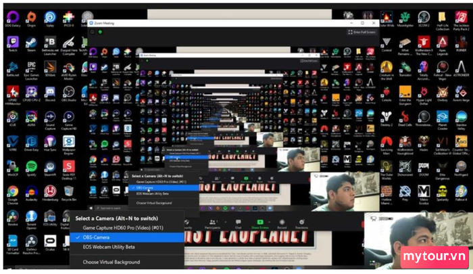The image size is (473, 274).
Task: Click the green Share Screen button
Action: coord(259,224)
